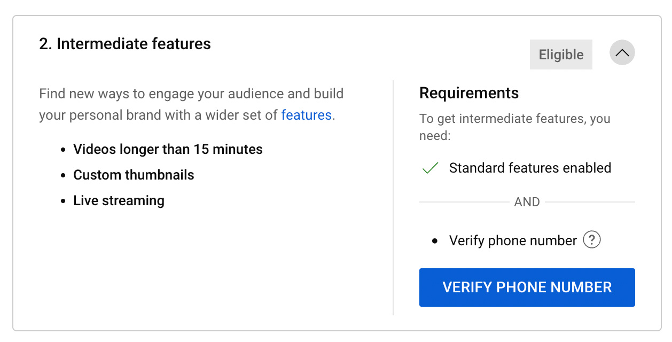Click the green checkmark for Standard features

pos(430,168)
